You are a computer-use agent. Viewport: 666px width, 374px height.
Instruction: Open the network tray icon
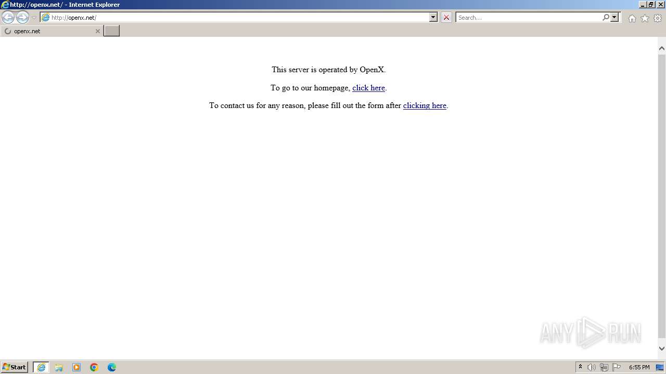604,367
